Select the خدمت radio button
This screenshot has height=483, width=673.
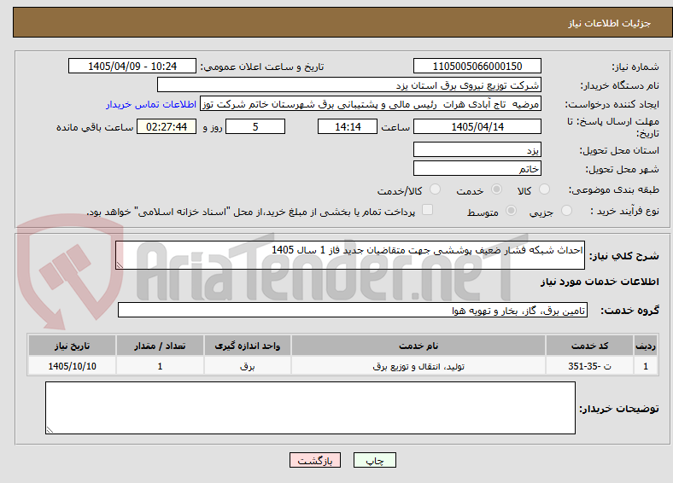click(496, 189)
